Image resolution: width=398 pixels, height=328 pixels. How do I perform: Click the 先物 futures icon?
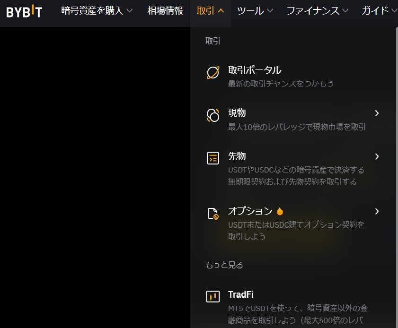point(213,158)
